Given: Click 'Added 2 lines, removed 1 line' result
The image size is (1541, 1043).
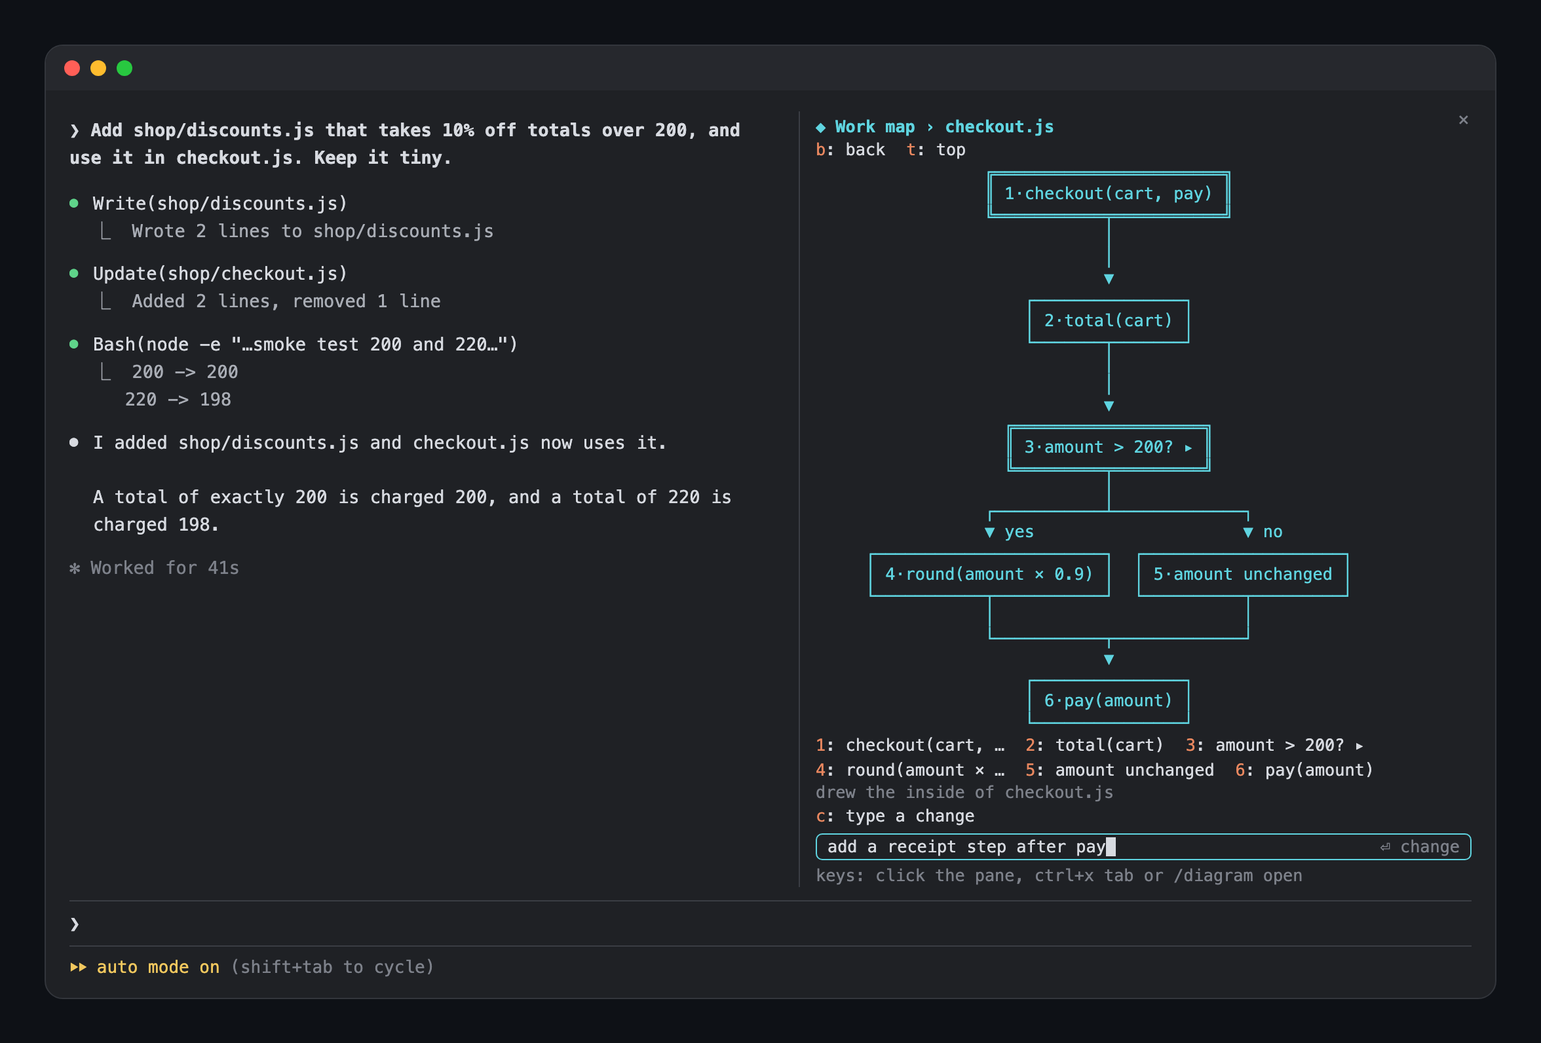Looking at the screenshot, I should click(x=286, y=301).
